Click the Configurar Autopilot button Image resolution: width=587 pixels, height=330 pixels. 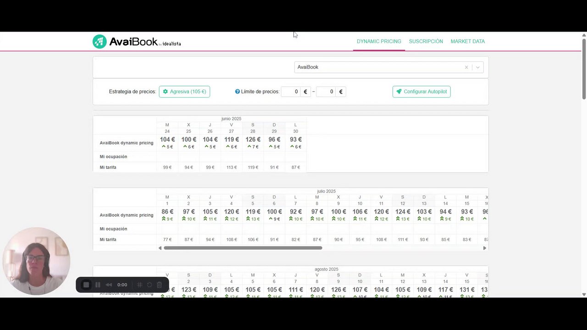(421, 92)
